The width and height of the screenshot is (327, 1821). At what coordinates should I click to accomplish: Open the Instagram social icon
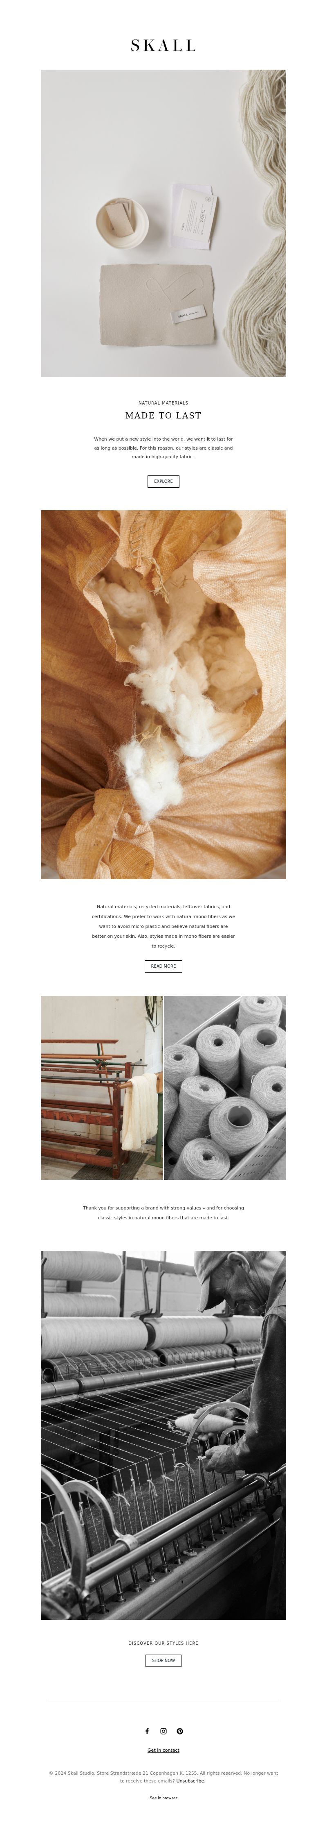tap(163, 1731)
